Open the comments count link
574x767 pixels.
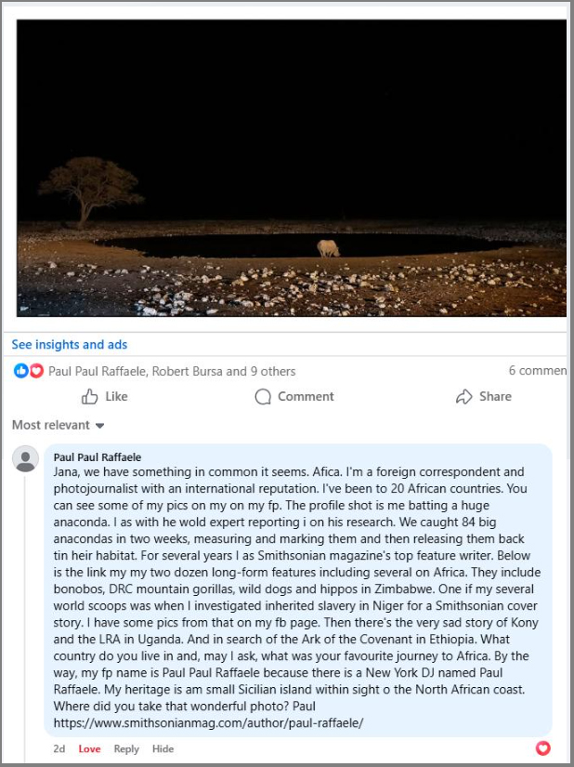pyautogui.click(x=537, y=371)
